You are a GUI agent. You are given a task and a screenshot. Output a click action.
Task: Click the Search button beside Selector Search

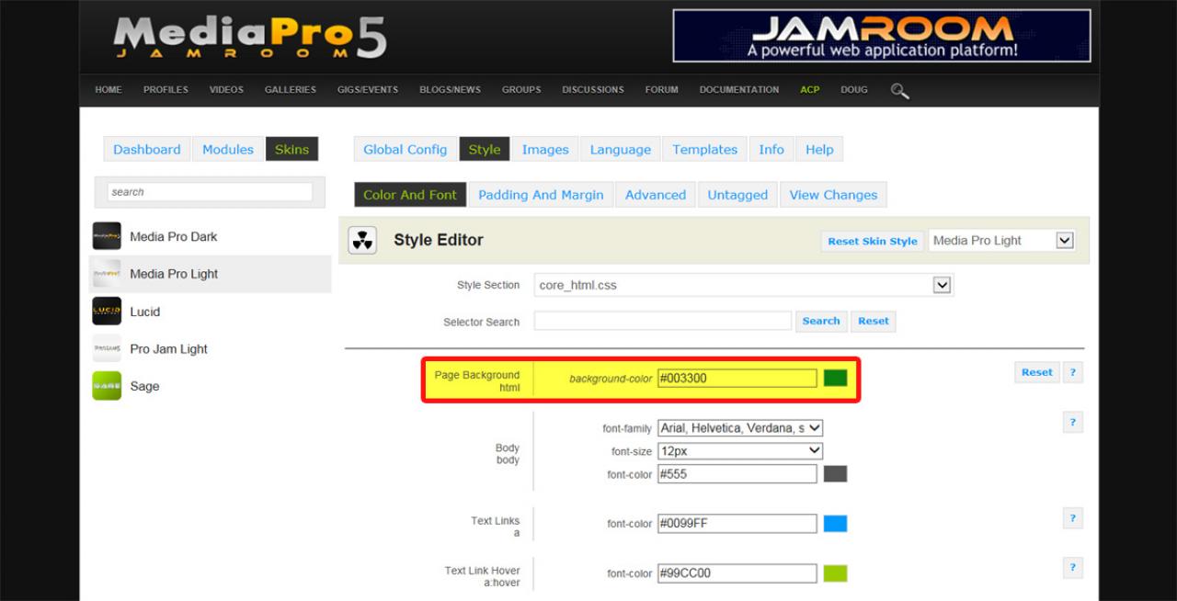tap(821, 321)
